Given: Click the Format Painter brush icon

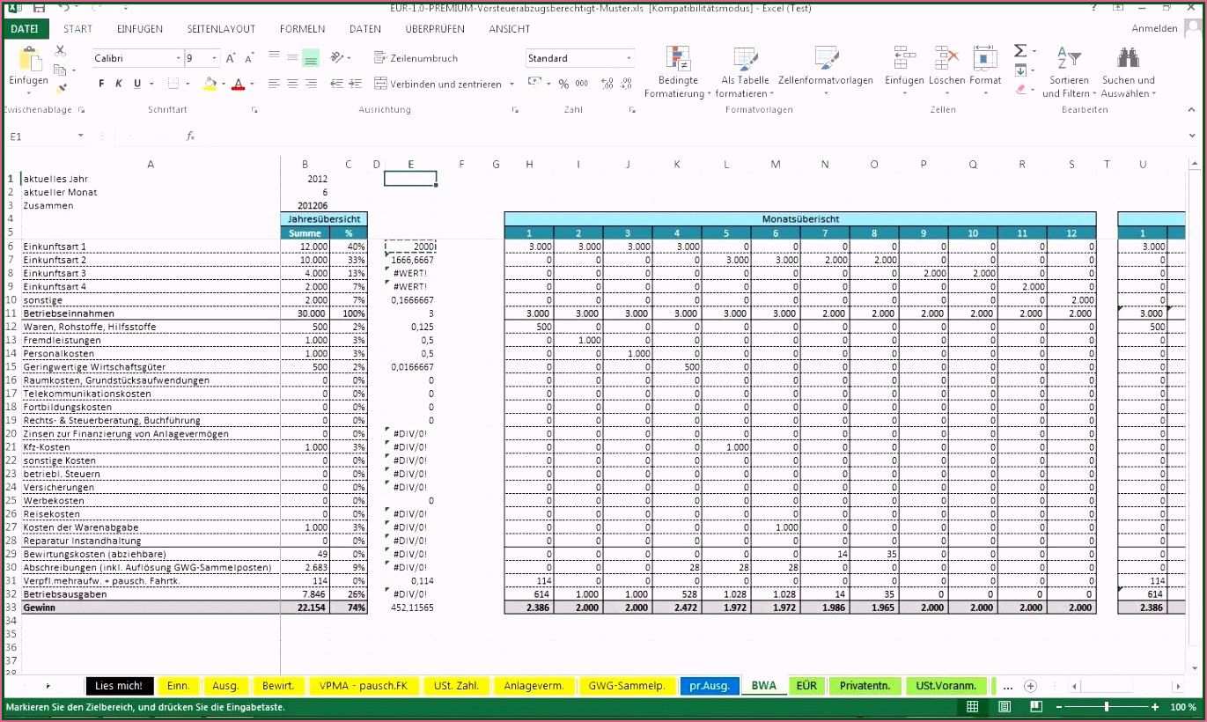Looking at the screenshot, I should (61, 88).
